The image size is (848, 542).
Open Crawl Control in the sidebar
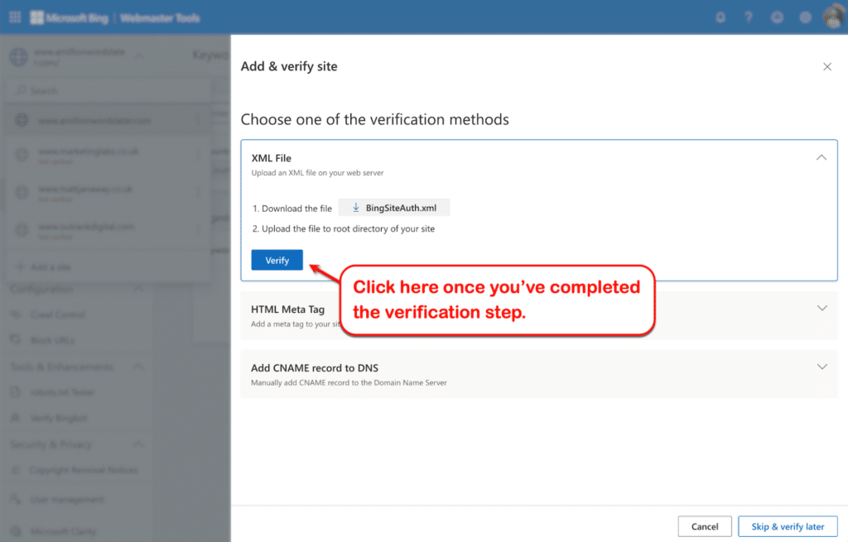coord(57,314)
